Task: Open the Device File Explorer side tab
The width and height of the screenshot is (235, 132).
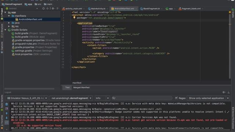Action: pyautogui.click(x=233, y=118)
